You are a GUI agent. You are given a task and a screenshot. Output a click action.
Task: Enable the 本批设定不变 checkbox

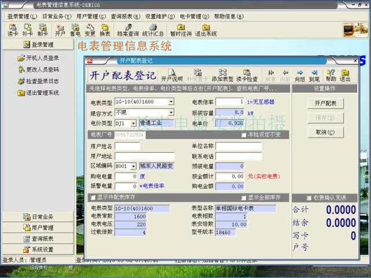243,135
